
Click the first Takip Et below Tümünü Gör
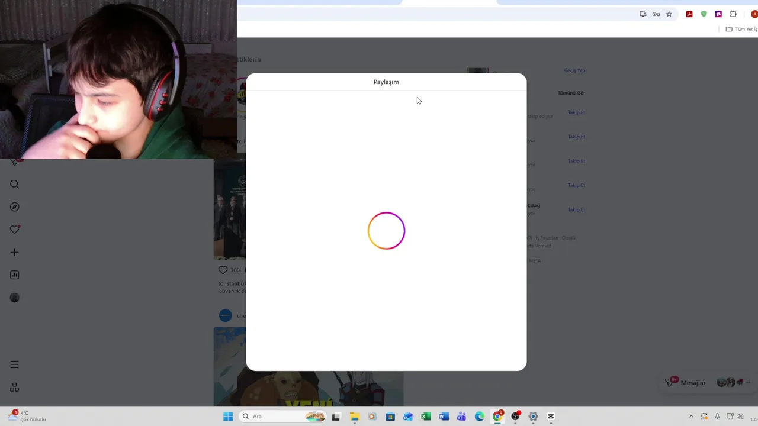coord(576,112)
